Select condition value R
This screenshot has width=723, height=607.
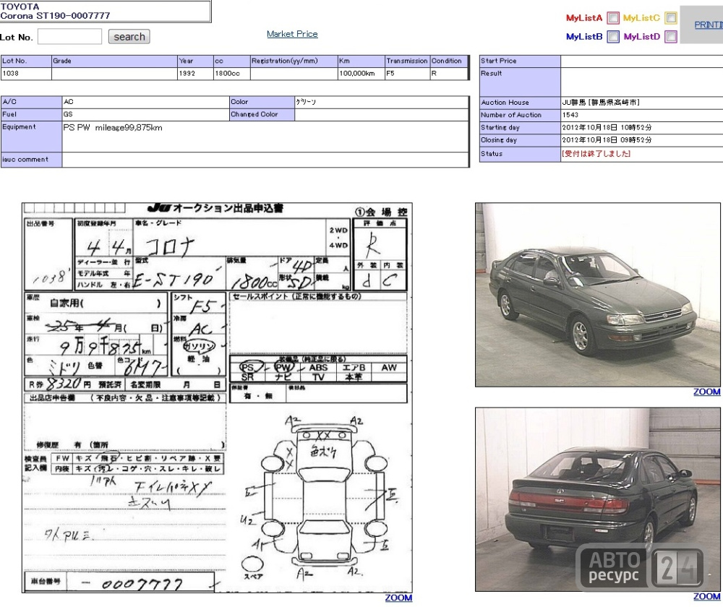tap(449, 74)
